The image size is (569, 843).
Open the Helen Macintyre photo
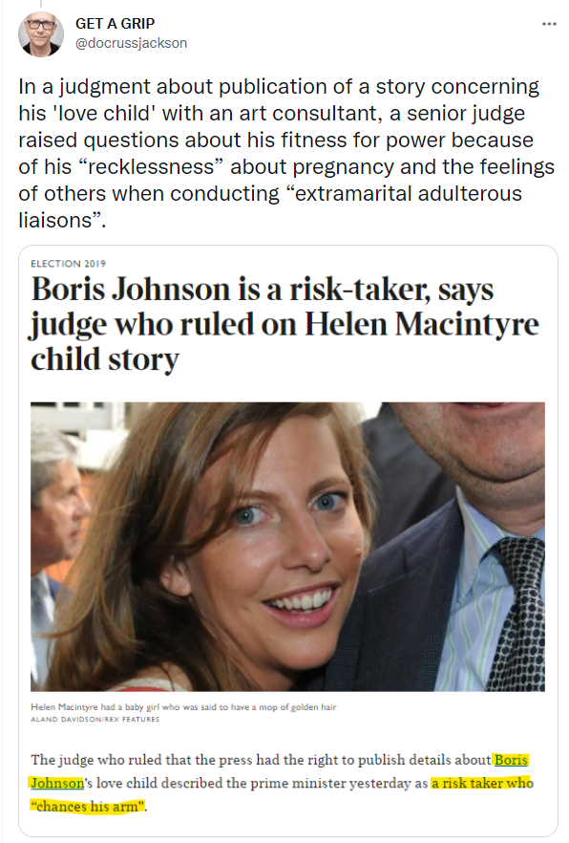pos(287,547)
